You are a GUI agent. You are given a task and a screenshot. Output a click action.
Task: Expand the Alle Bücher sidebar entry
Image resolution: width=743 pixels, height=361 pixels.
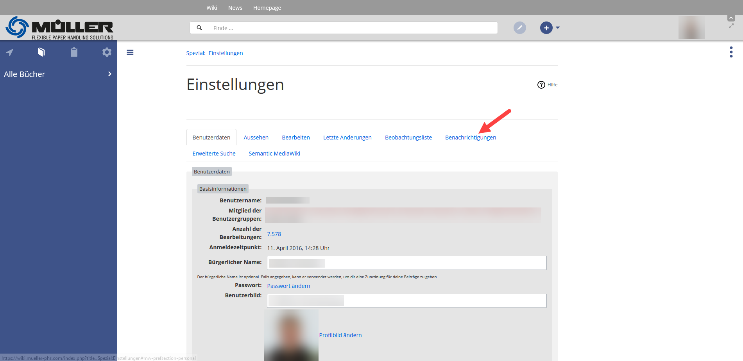tap(109, 74)
